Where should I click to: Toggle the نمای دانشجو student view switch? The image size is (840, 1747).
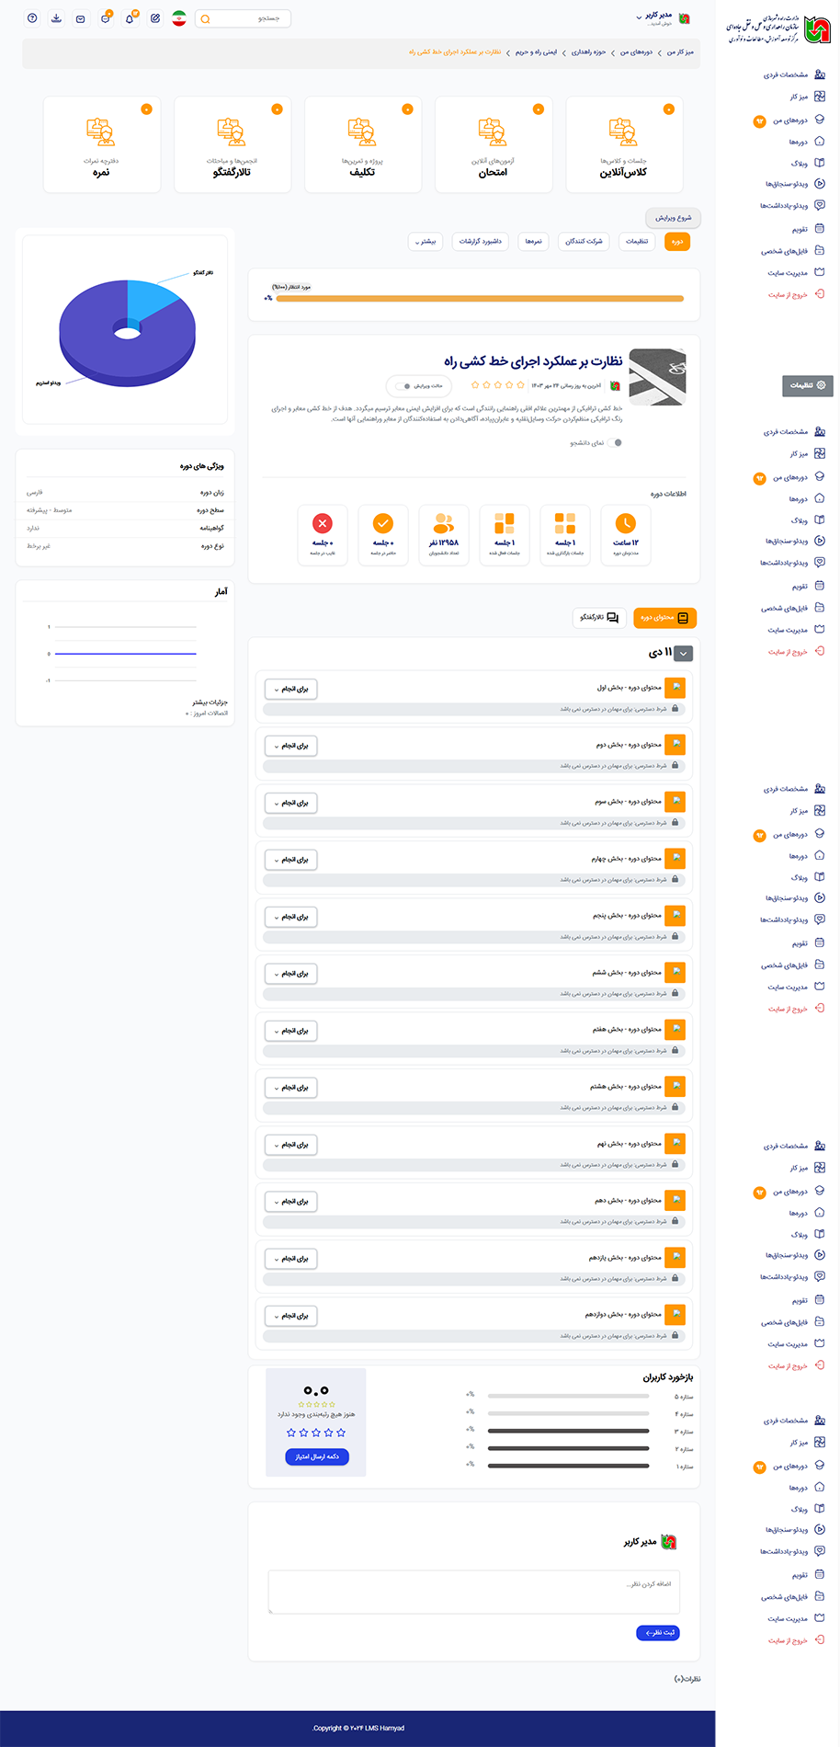[x=616, y=442]
